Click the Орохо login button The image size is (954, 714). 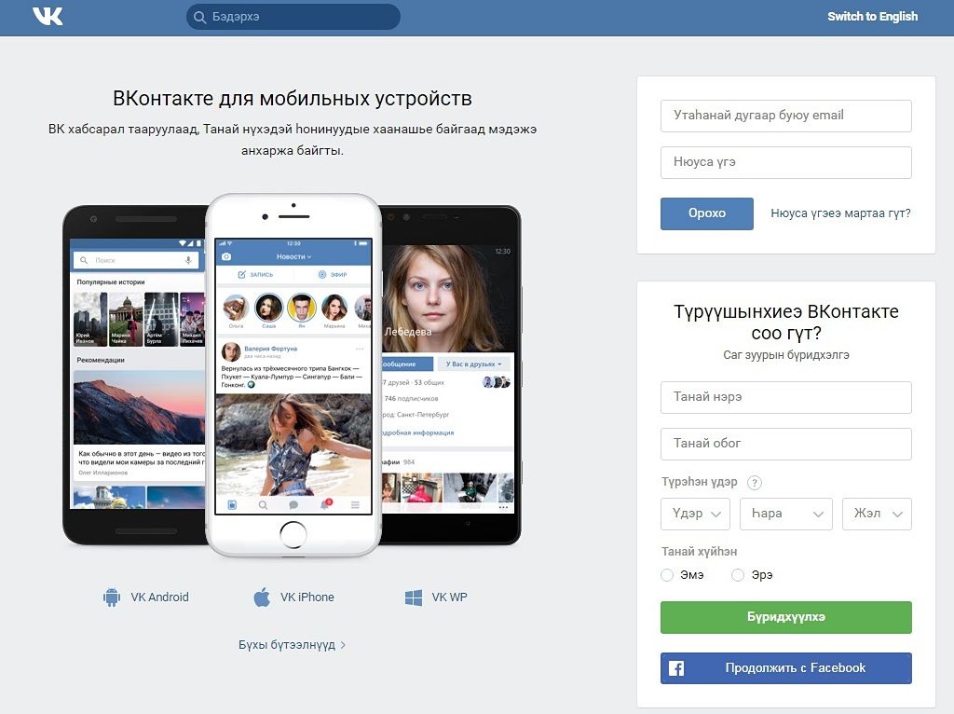click(707, 213)
